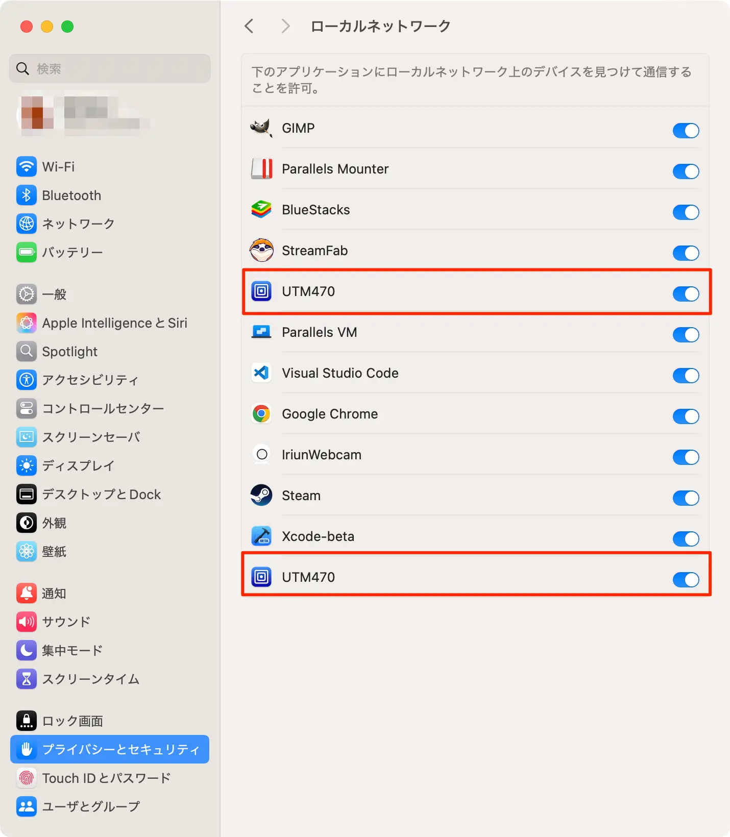Viewport: 730px width, 837px height.
Task: Click the Visual Studio Code icon
Action: 261,373
